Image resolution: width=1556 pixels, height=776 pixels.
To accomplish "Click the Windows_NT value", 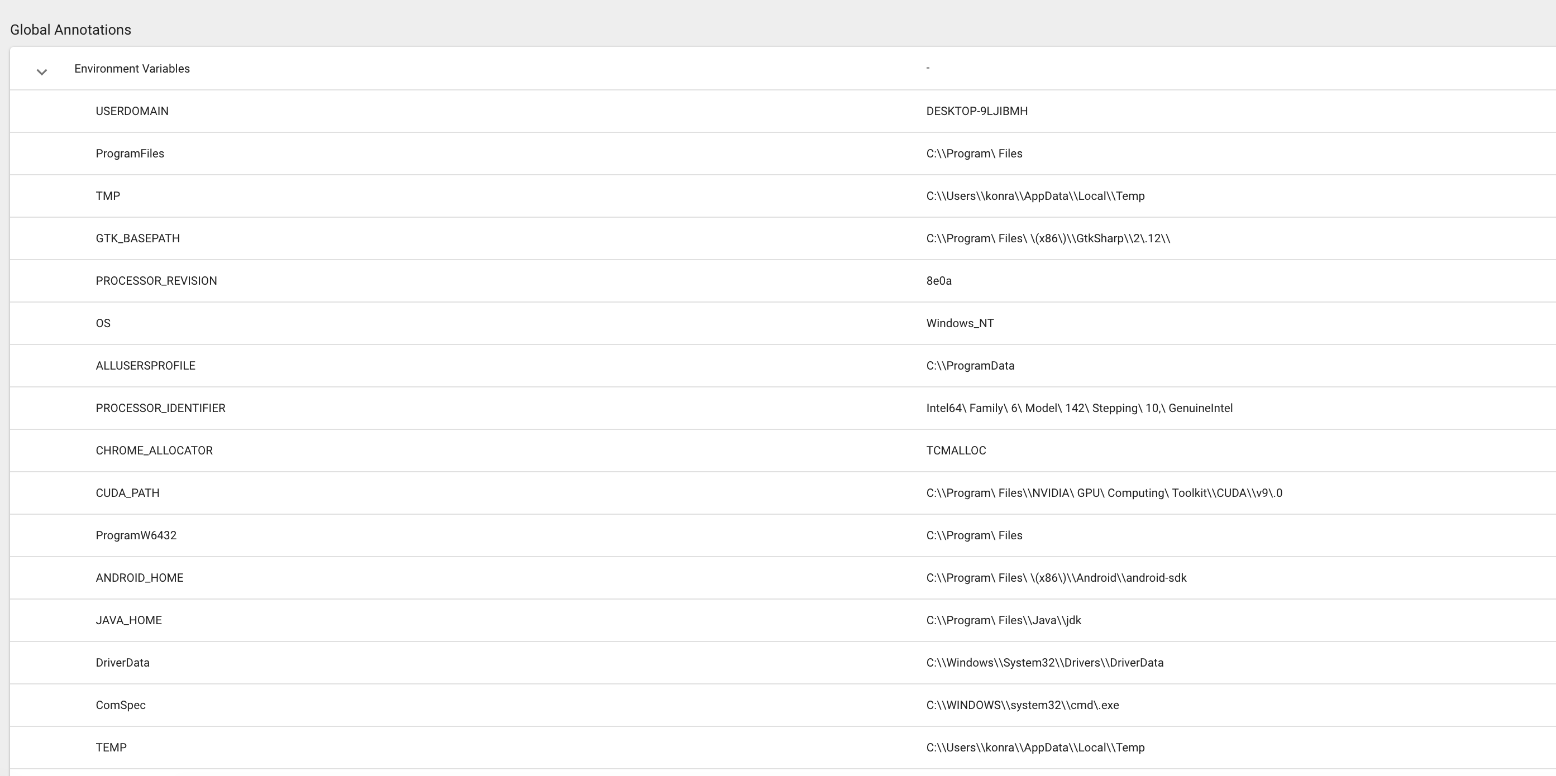I will (x=960, y=323).
